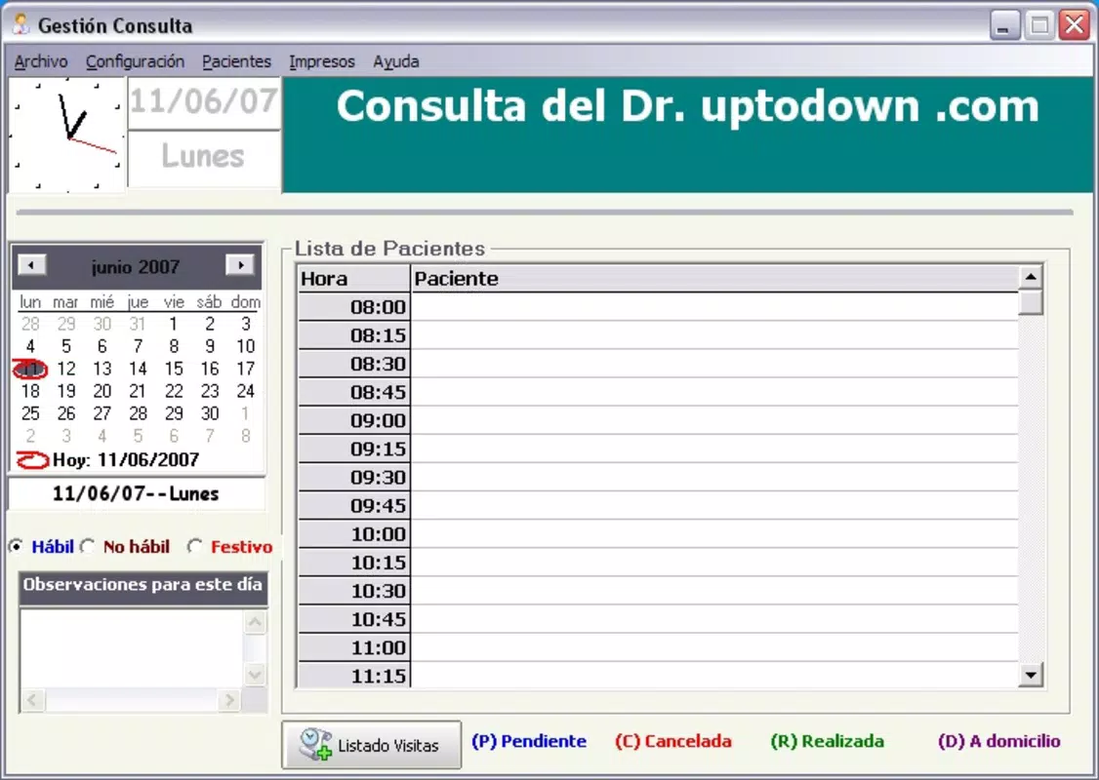Open the Archivo menu

point(41,61)
